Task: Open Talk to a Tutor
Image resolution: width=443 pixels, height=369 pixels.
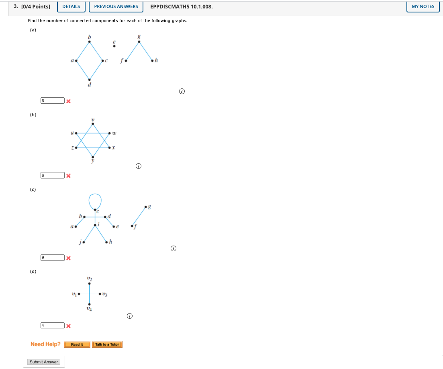Action: pyautogui.click(x=107, y=344)
